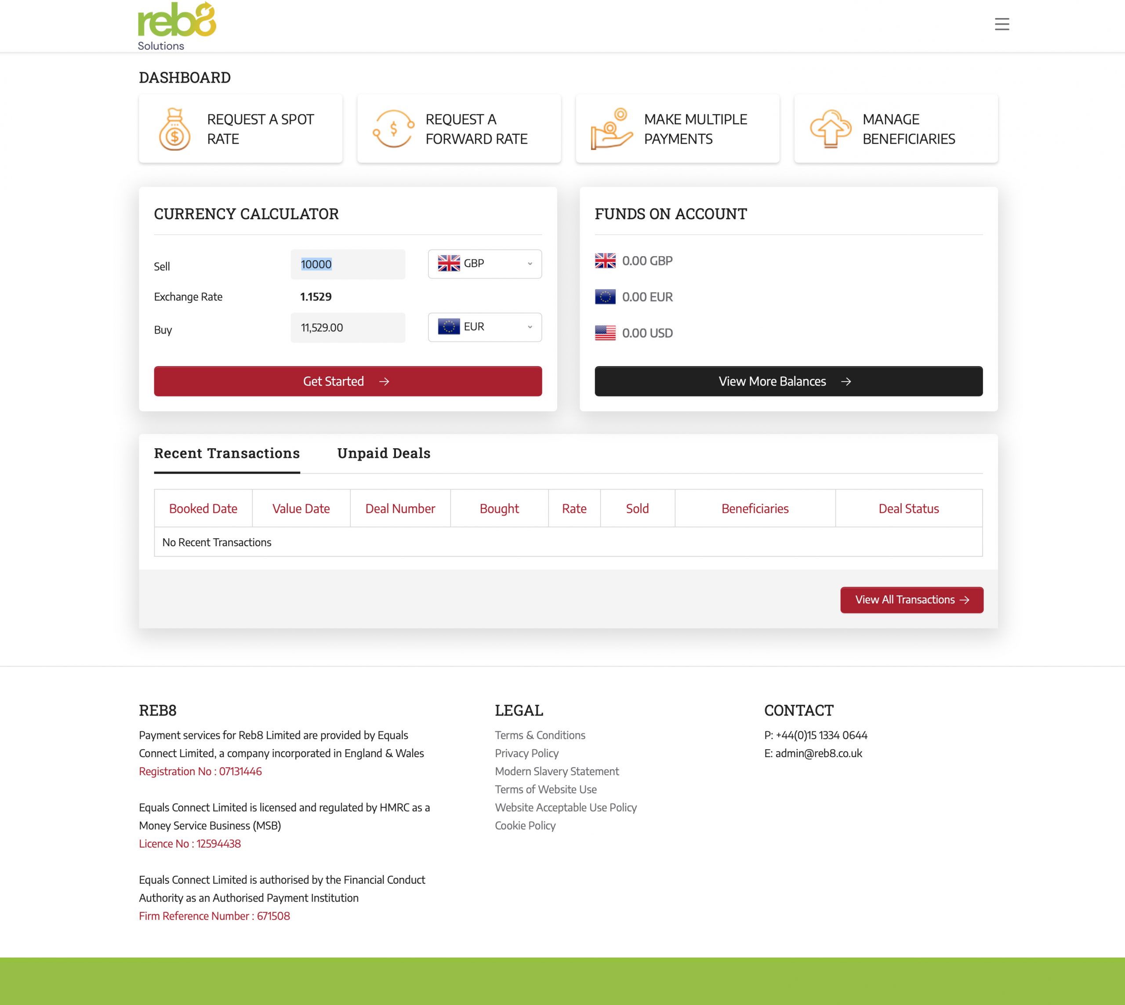
Task: Click the UK flag beside GBP balance
Action: pos(605,261)
